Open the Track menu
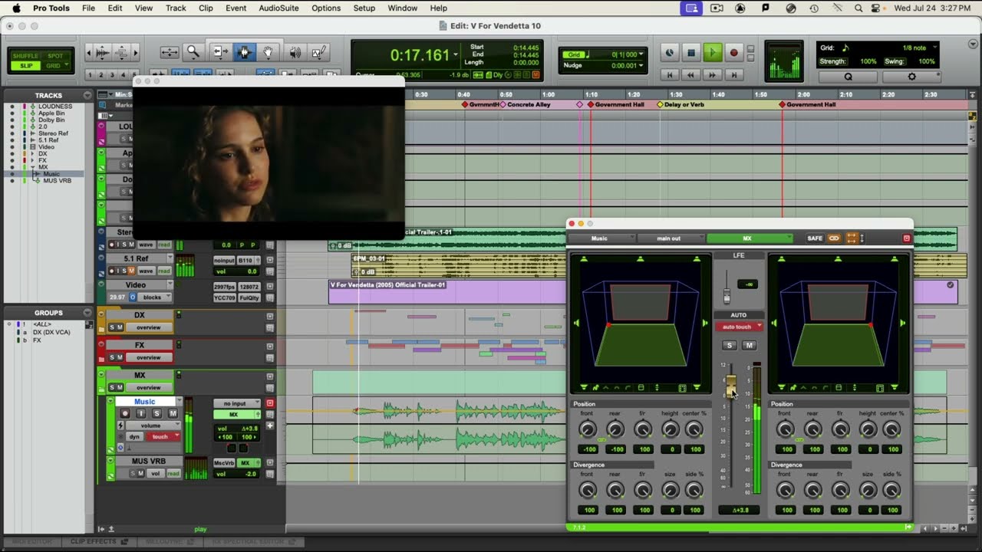 coord(176,8)
